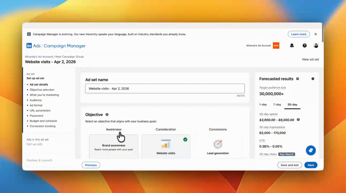Click the Conversions column heading

click(218, 129)
